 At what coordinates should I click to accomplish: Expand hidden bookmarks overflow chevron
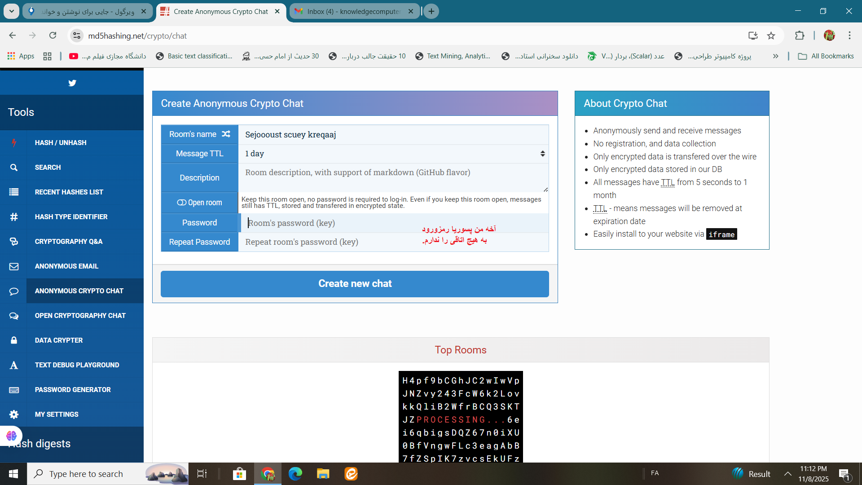click(x=775, y=56)
